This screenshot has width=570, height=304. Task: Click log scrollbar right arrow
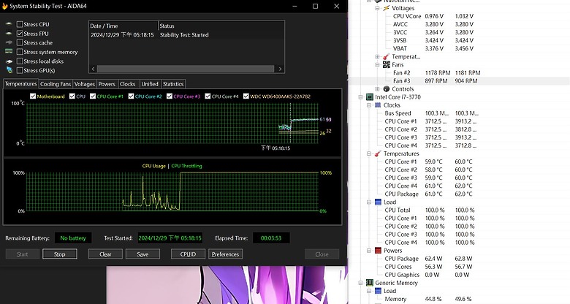click(280, 69)
